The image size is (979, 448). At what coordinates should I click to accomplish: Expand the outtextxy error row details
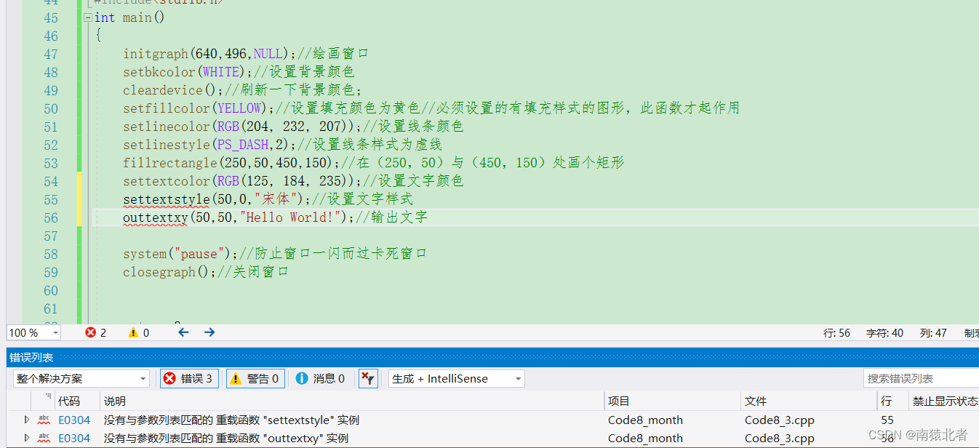27,438
